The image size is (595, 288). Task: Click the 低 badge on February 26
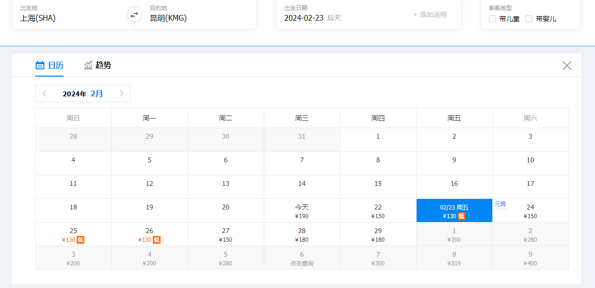157,240
